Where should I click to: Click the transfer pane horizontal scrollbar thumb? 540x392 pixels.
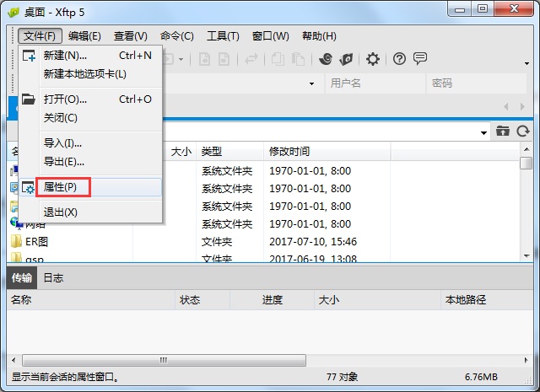click(x=164, y=360)
